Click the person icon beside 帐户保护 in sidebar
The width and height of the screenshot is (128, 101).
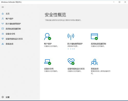3,19
